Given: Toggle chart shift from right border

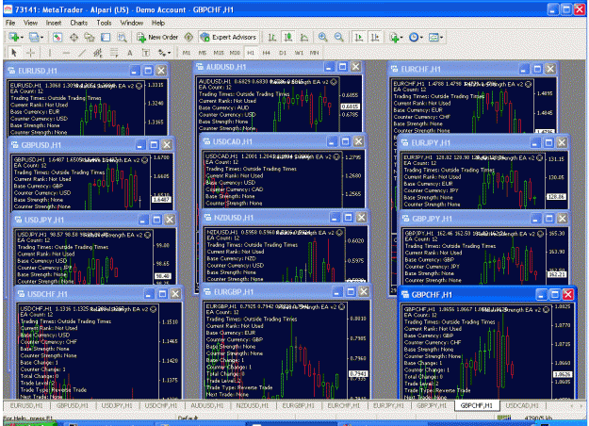Looking at the screenshot, I should pos(375,37).
